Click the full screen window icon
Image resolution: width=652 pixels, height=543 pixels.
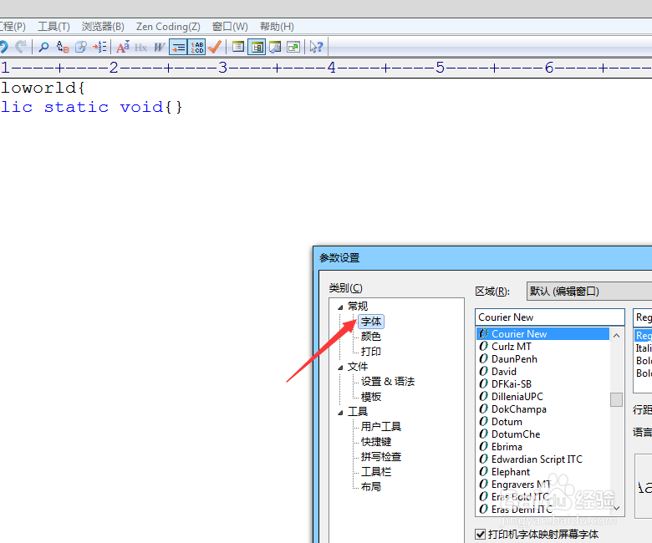[293, 47]
